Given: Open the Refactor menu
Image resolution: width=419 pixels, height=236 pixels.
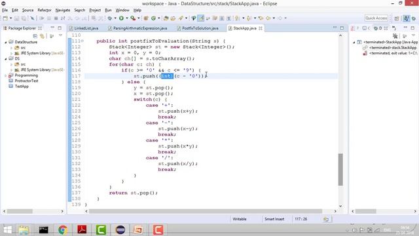Looking at the screenshot, I should point(45,10).
